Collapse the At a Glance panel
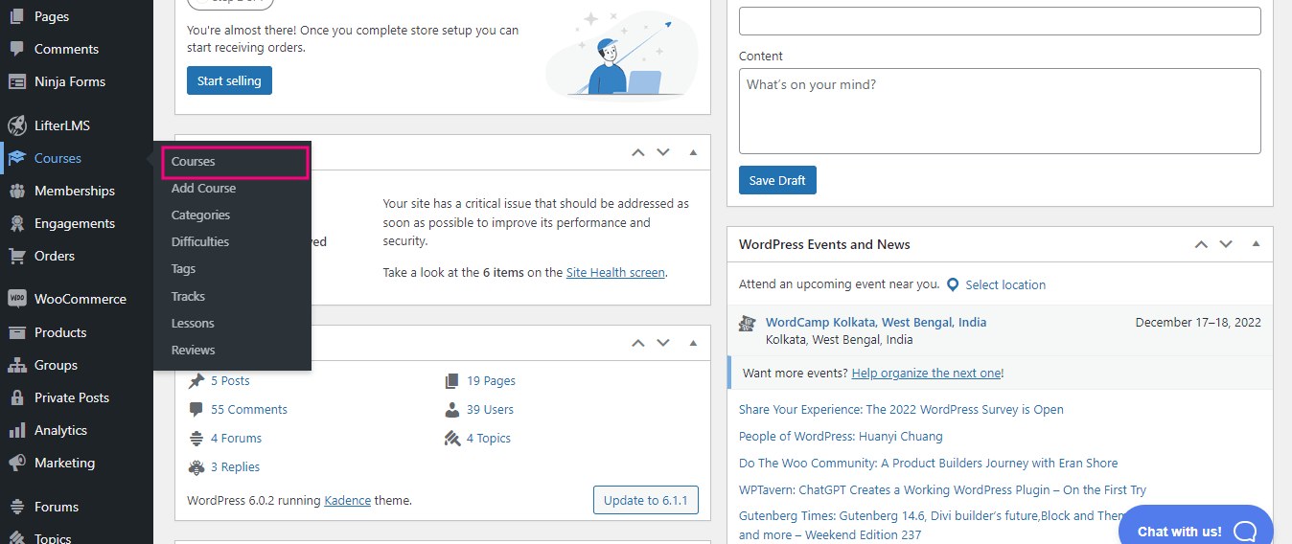 click(x=693, y=343)
